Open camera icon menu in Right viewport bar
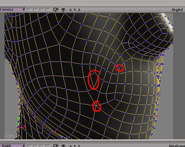 [x=56, y=145]
